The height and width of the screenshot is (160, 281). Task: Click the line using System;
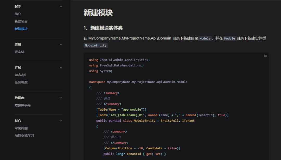(x=101, y=71)
